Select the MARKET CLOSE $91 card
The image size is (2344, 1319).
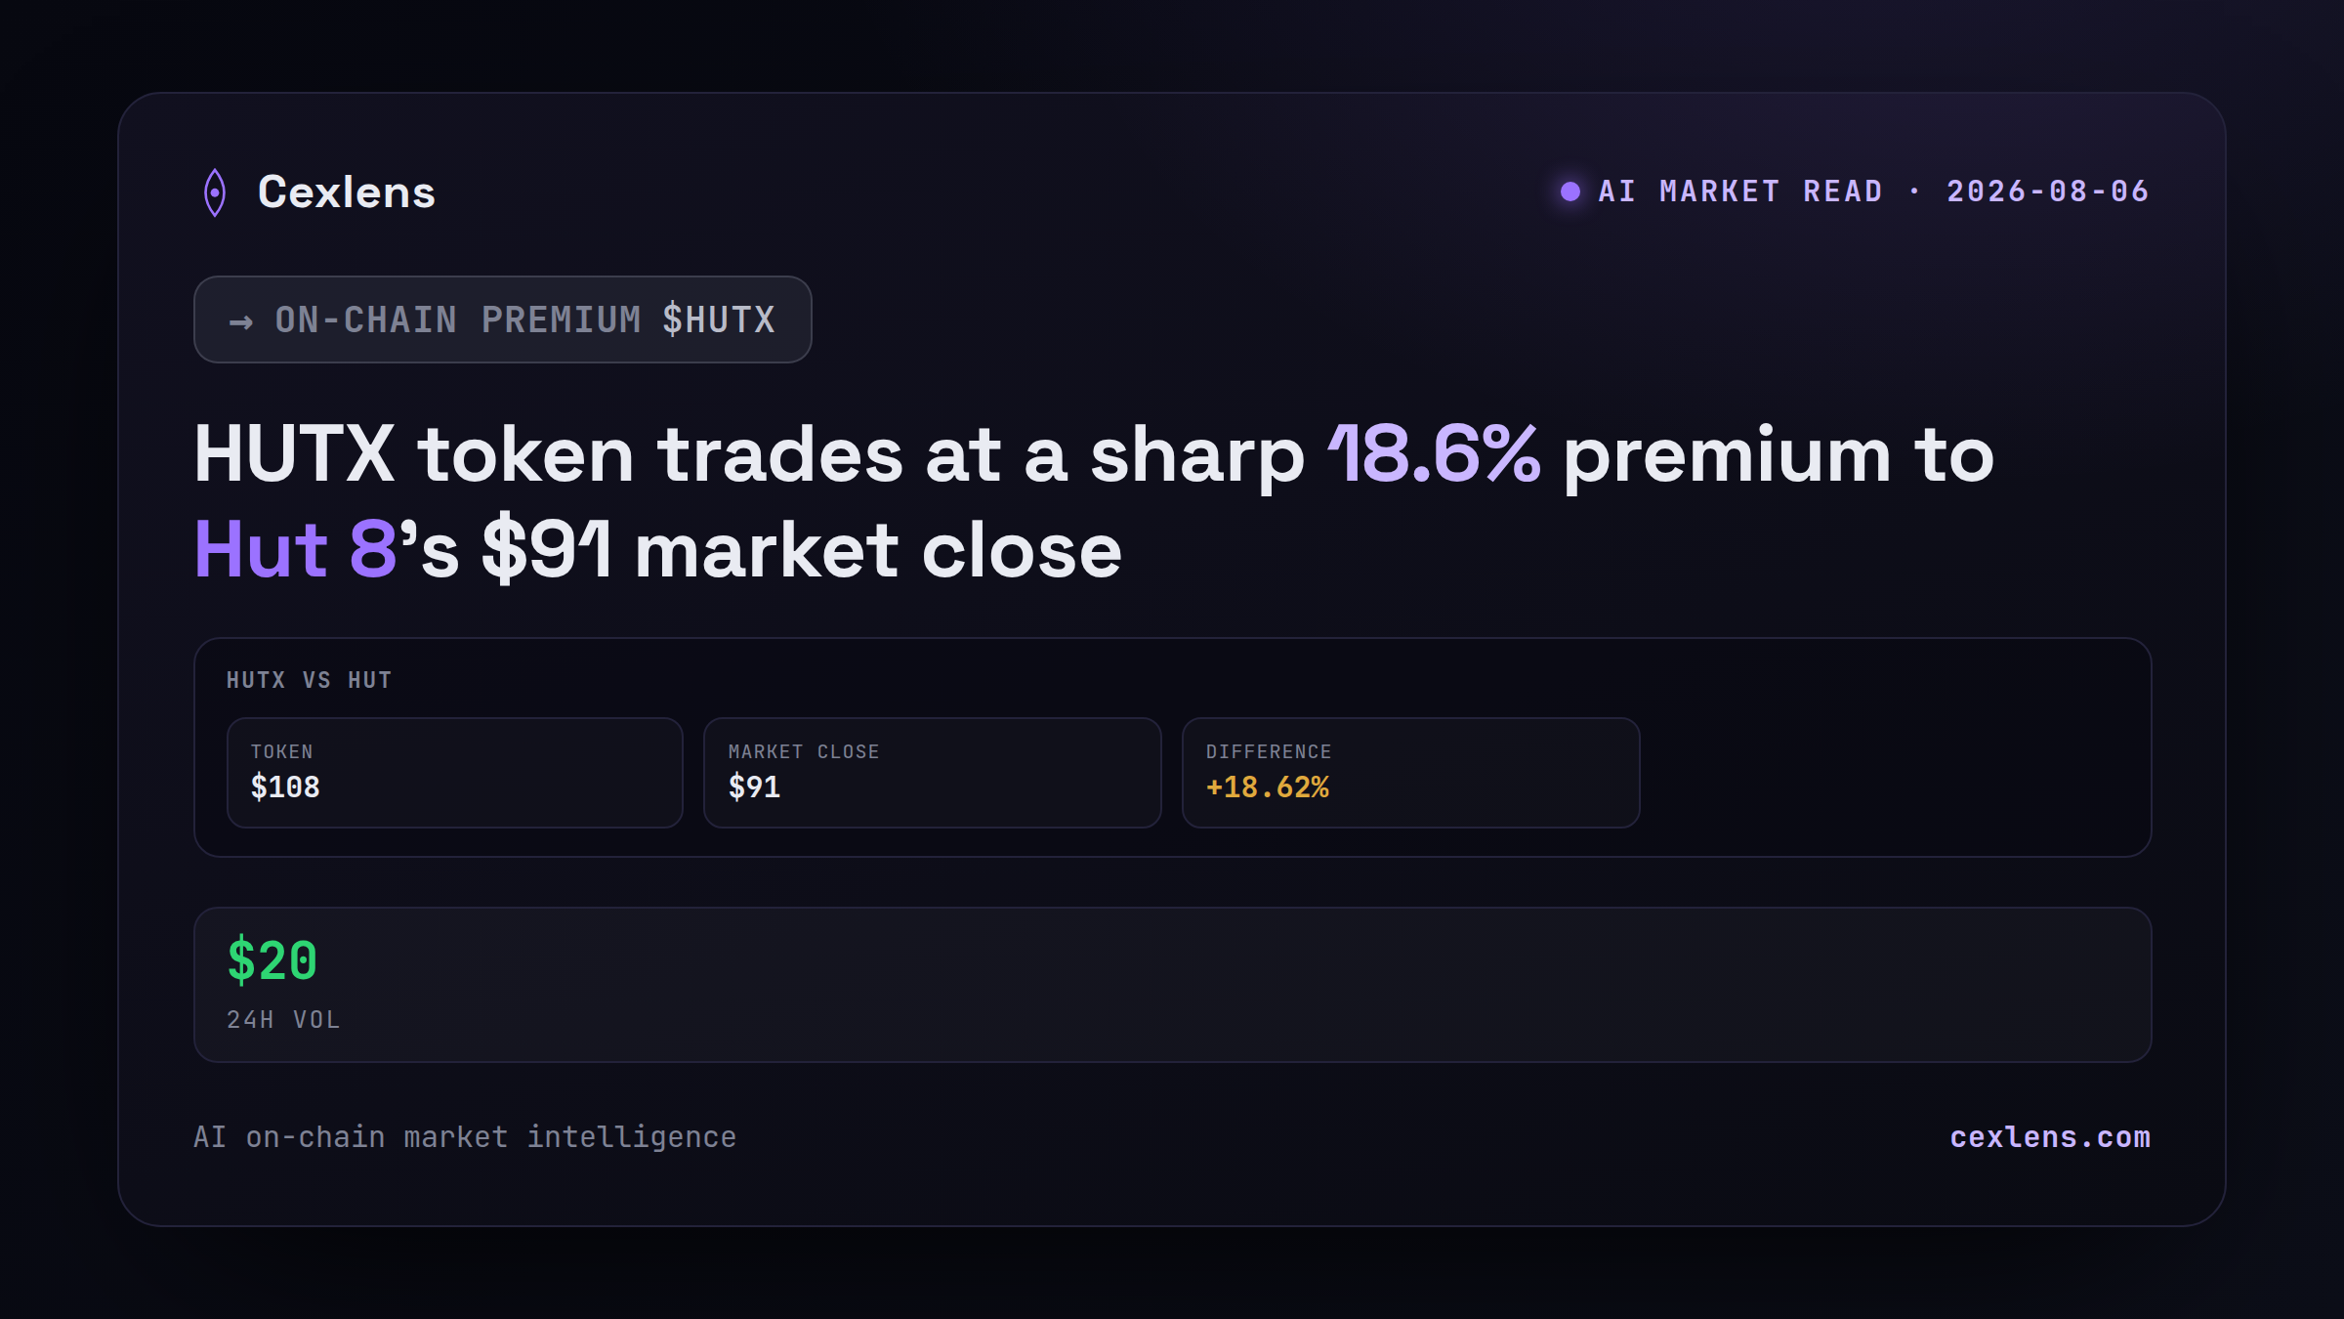click(x=933, y=773)
